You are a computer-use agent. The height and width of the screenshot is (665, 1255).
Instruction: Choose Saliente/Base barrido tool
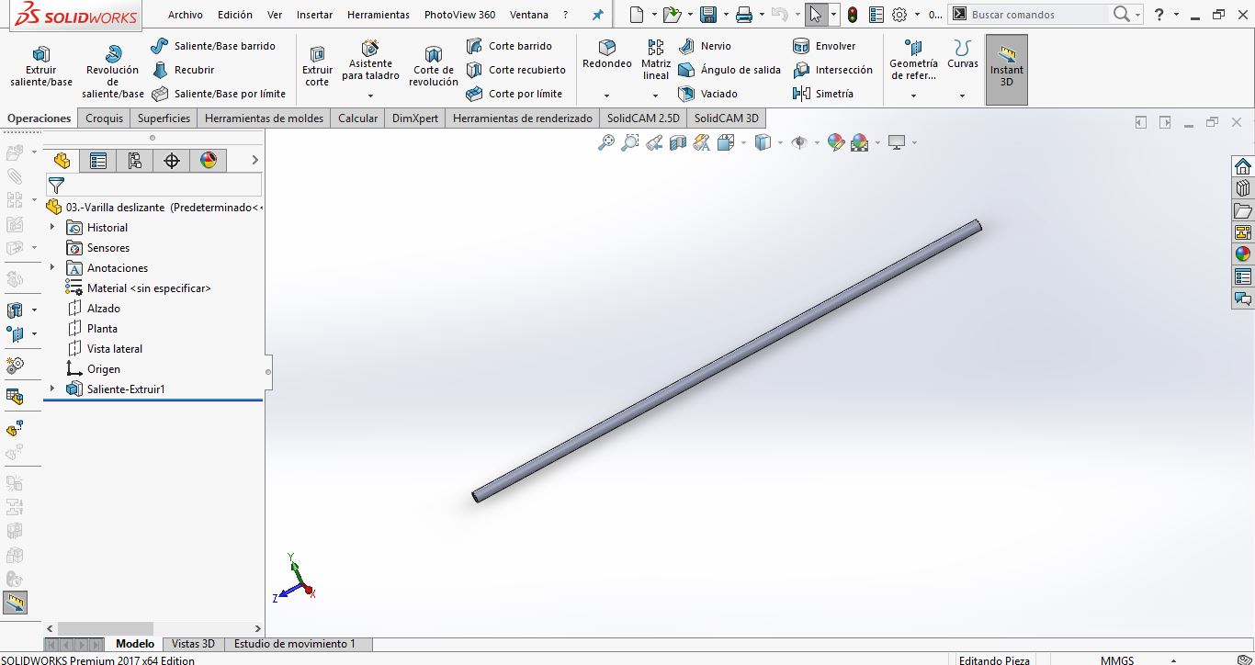(213, 46)
